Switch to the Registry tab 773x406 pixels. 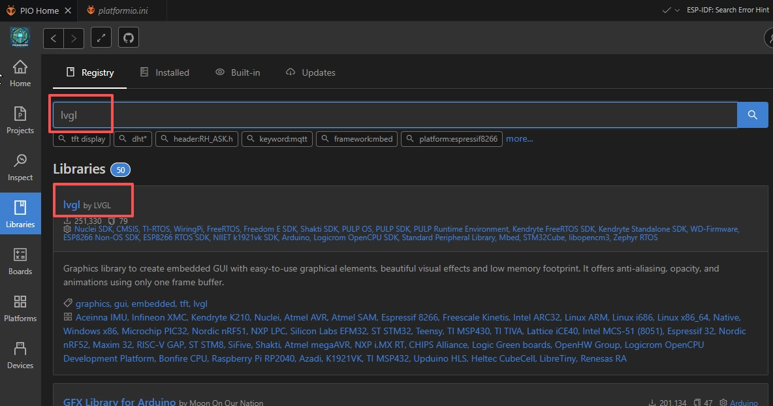point(89,72)
